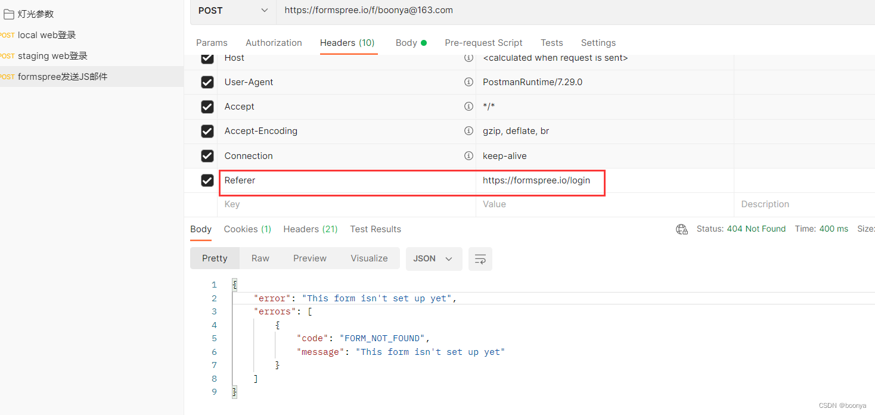Click the 404 Not Found status
The height and width of the screenshot is (415, 875).
coord(756,229)
